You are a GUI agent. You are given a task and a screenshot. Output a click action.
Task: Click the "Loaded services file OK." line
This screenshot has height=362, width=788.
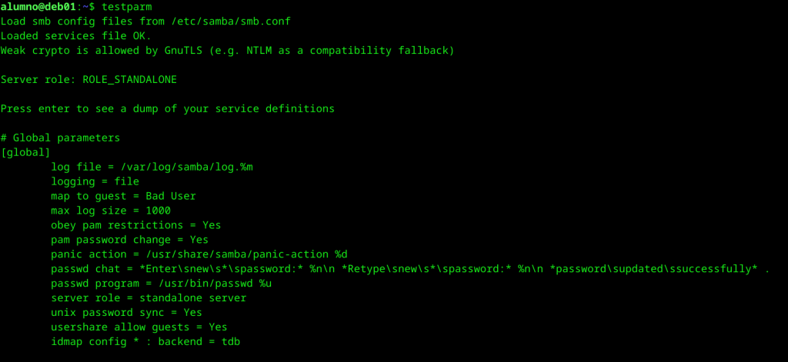(76, 36)
